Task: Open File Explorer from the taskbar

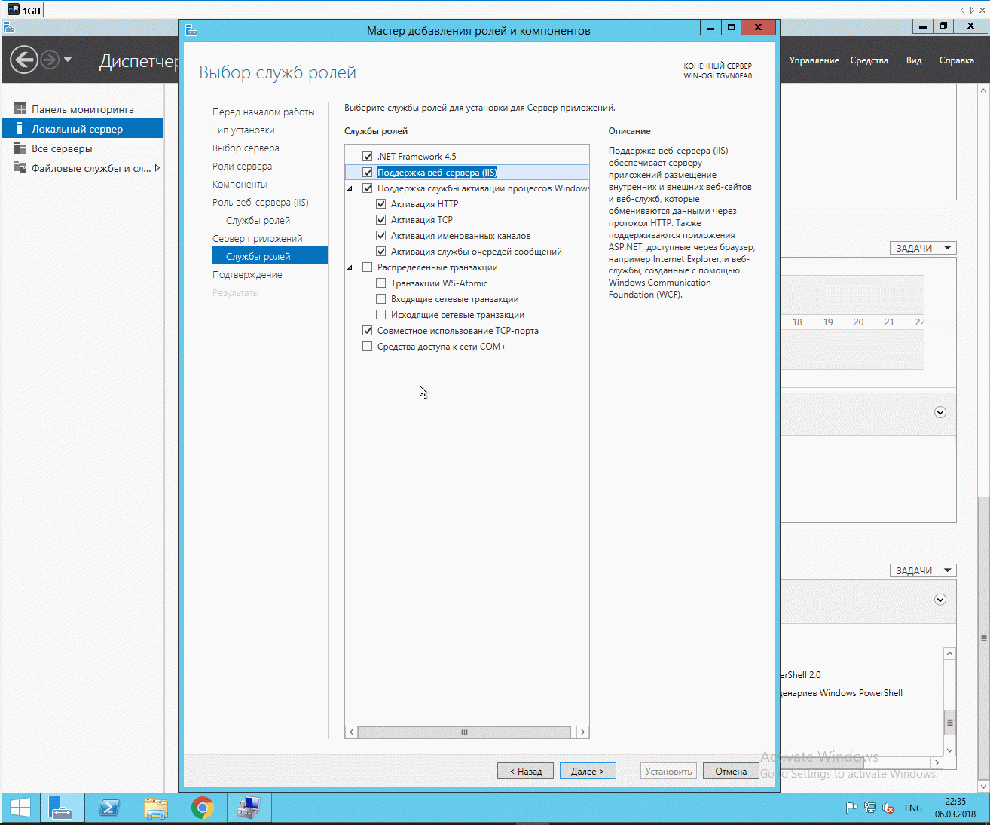Action: click(x=156, y=808)
